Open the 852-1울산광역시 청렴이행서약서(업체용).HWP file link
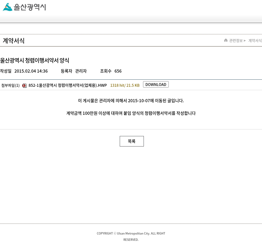The image size is (262, 250). (x=68, y=85)
